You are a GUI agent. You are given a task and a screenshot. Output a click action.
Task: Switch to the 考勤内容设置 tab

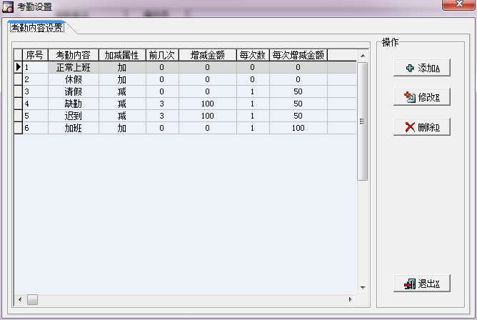(x=36, y=28)
